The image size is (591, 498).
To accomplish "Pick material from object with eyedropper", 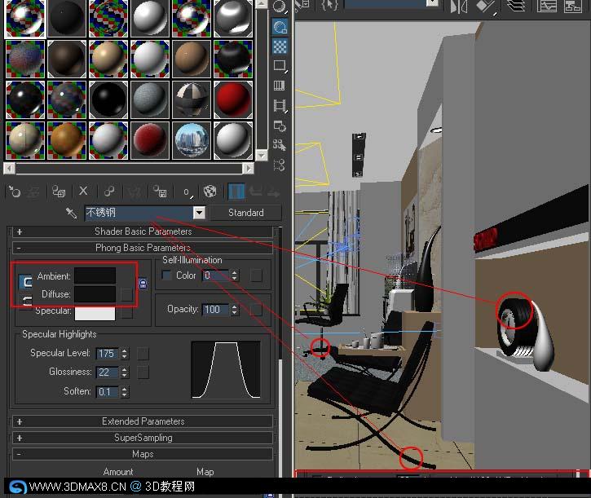I will (71, 213).
